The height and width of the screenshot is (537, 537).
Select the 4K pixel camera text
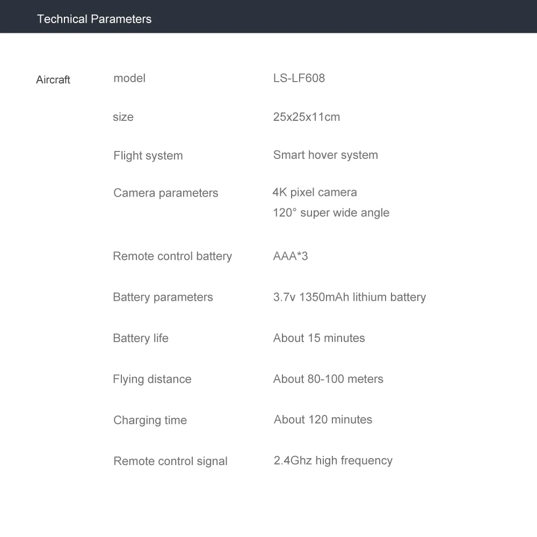315,192
